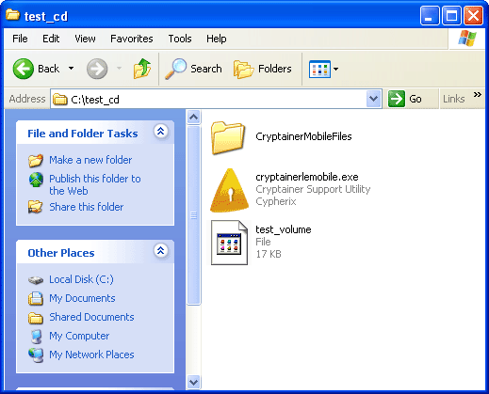
Task: Click the green Back arrow icon
Action: [24, 69]
